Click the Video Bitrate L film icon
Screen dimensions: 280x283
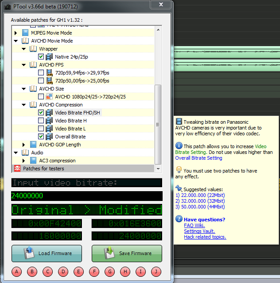(49, 129)
